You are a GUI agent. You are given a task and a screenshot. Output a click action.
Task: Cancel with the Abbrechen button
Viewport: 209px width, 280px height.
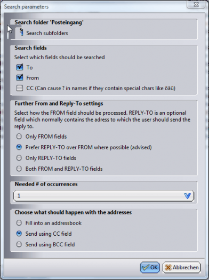[x=182, y=267]
